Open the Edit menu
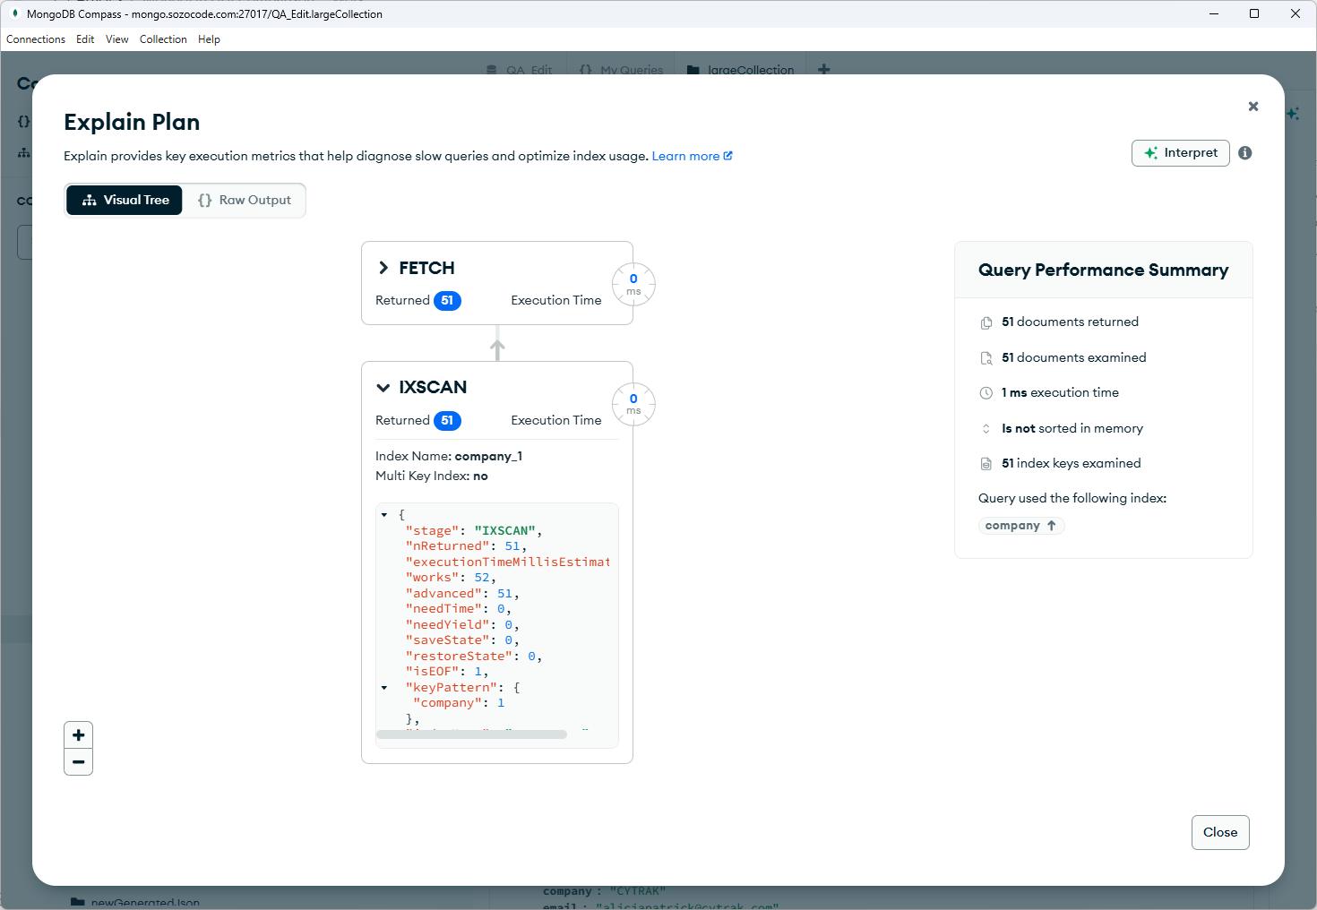 coord(85,39)
